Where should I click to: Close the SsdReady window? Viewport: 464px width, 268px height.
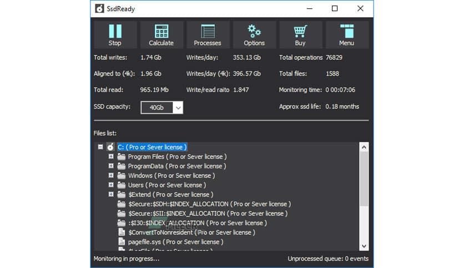[360, 8]
